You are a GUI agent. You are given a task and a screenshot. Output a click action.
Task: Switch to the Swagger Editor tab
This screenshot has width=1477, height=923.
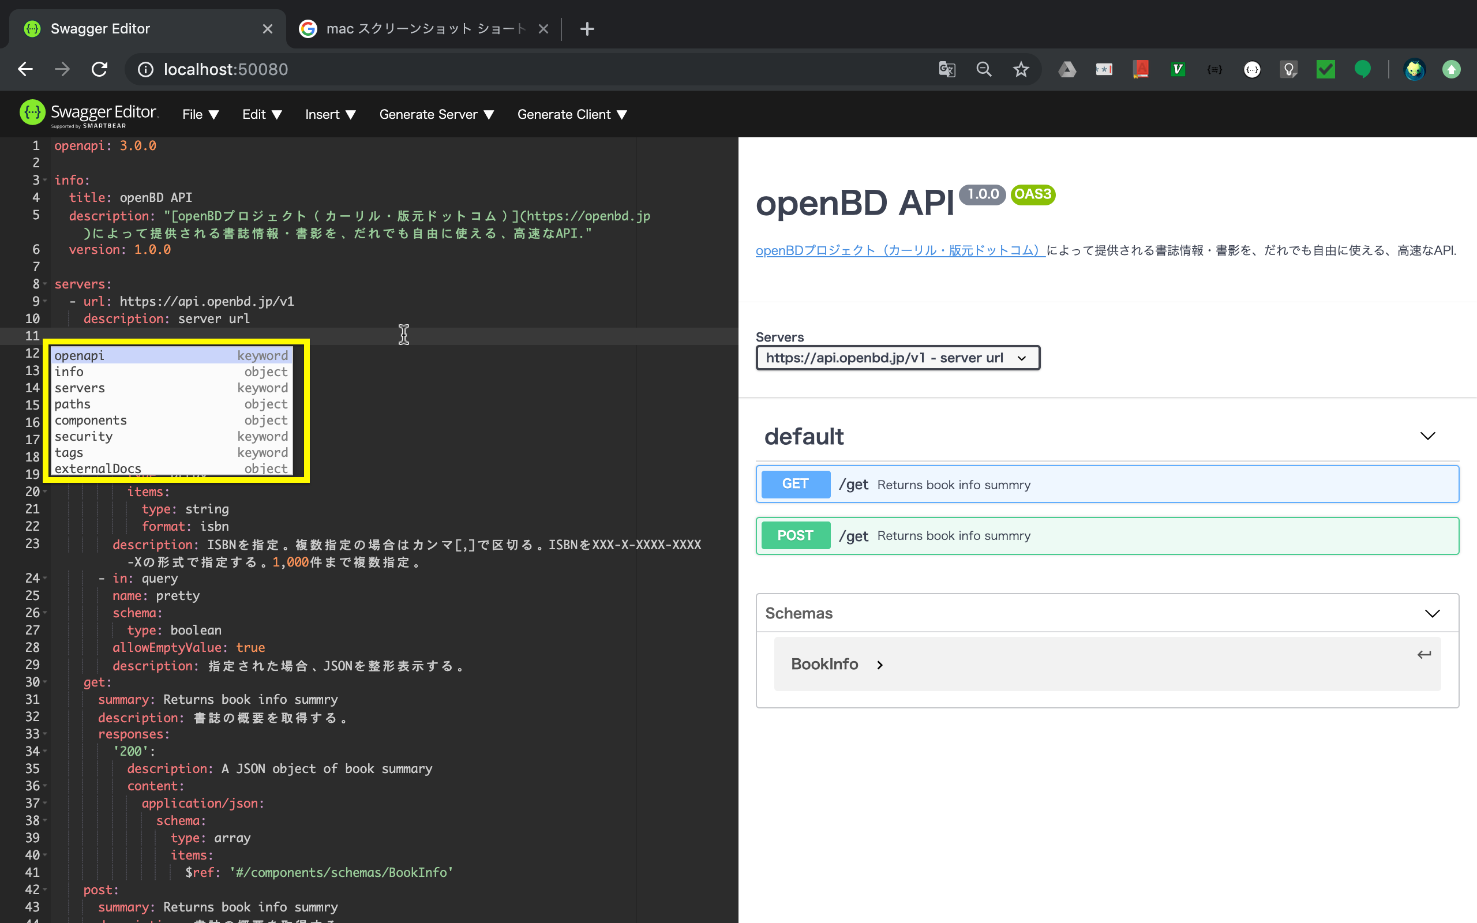(x=122, y=28)
